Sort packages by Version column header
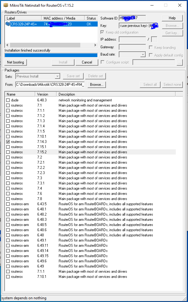This screenshot has height=302, width=188. [x=46, y=94]
